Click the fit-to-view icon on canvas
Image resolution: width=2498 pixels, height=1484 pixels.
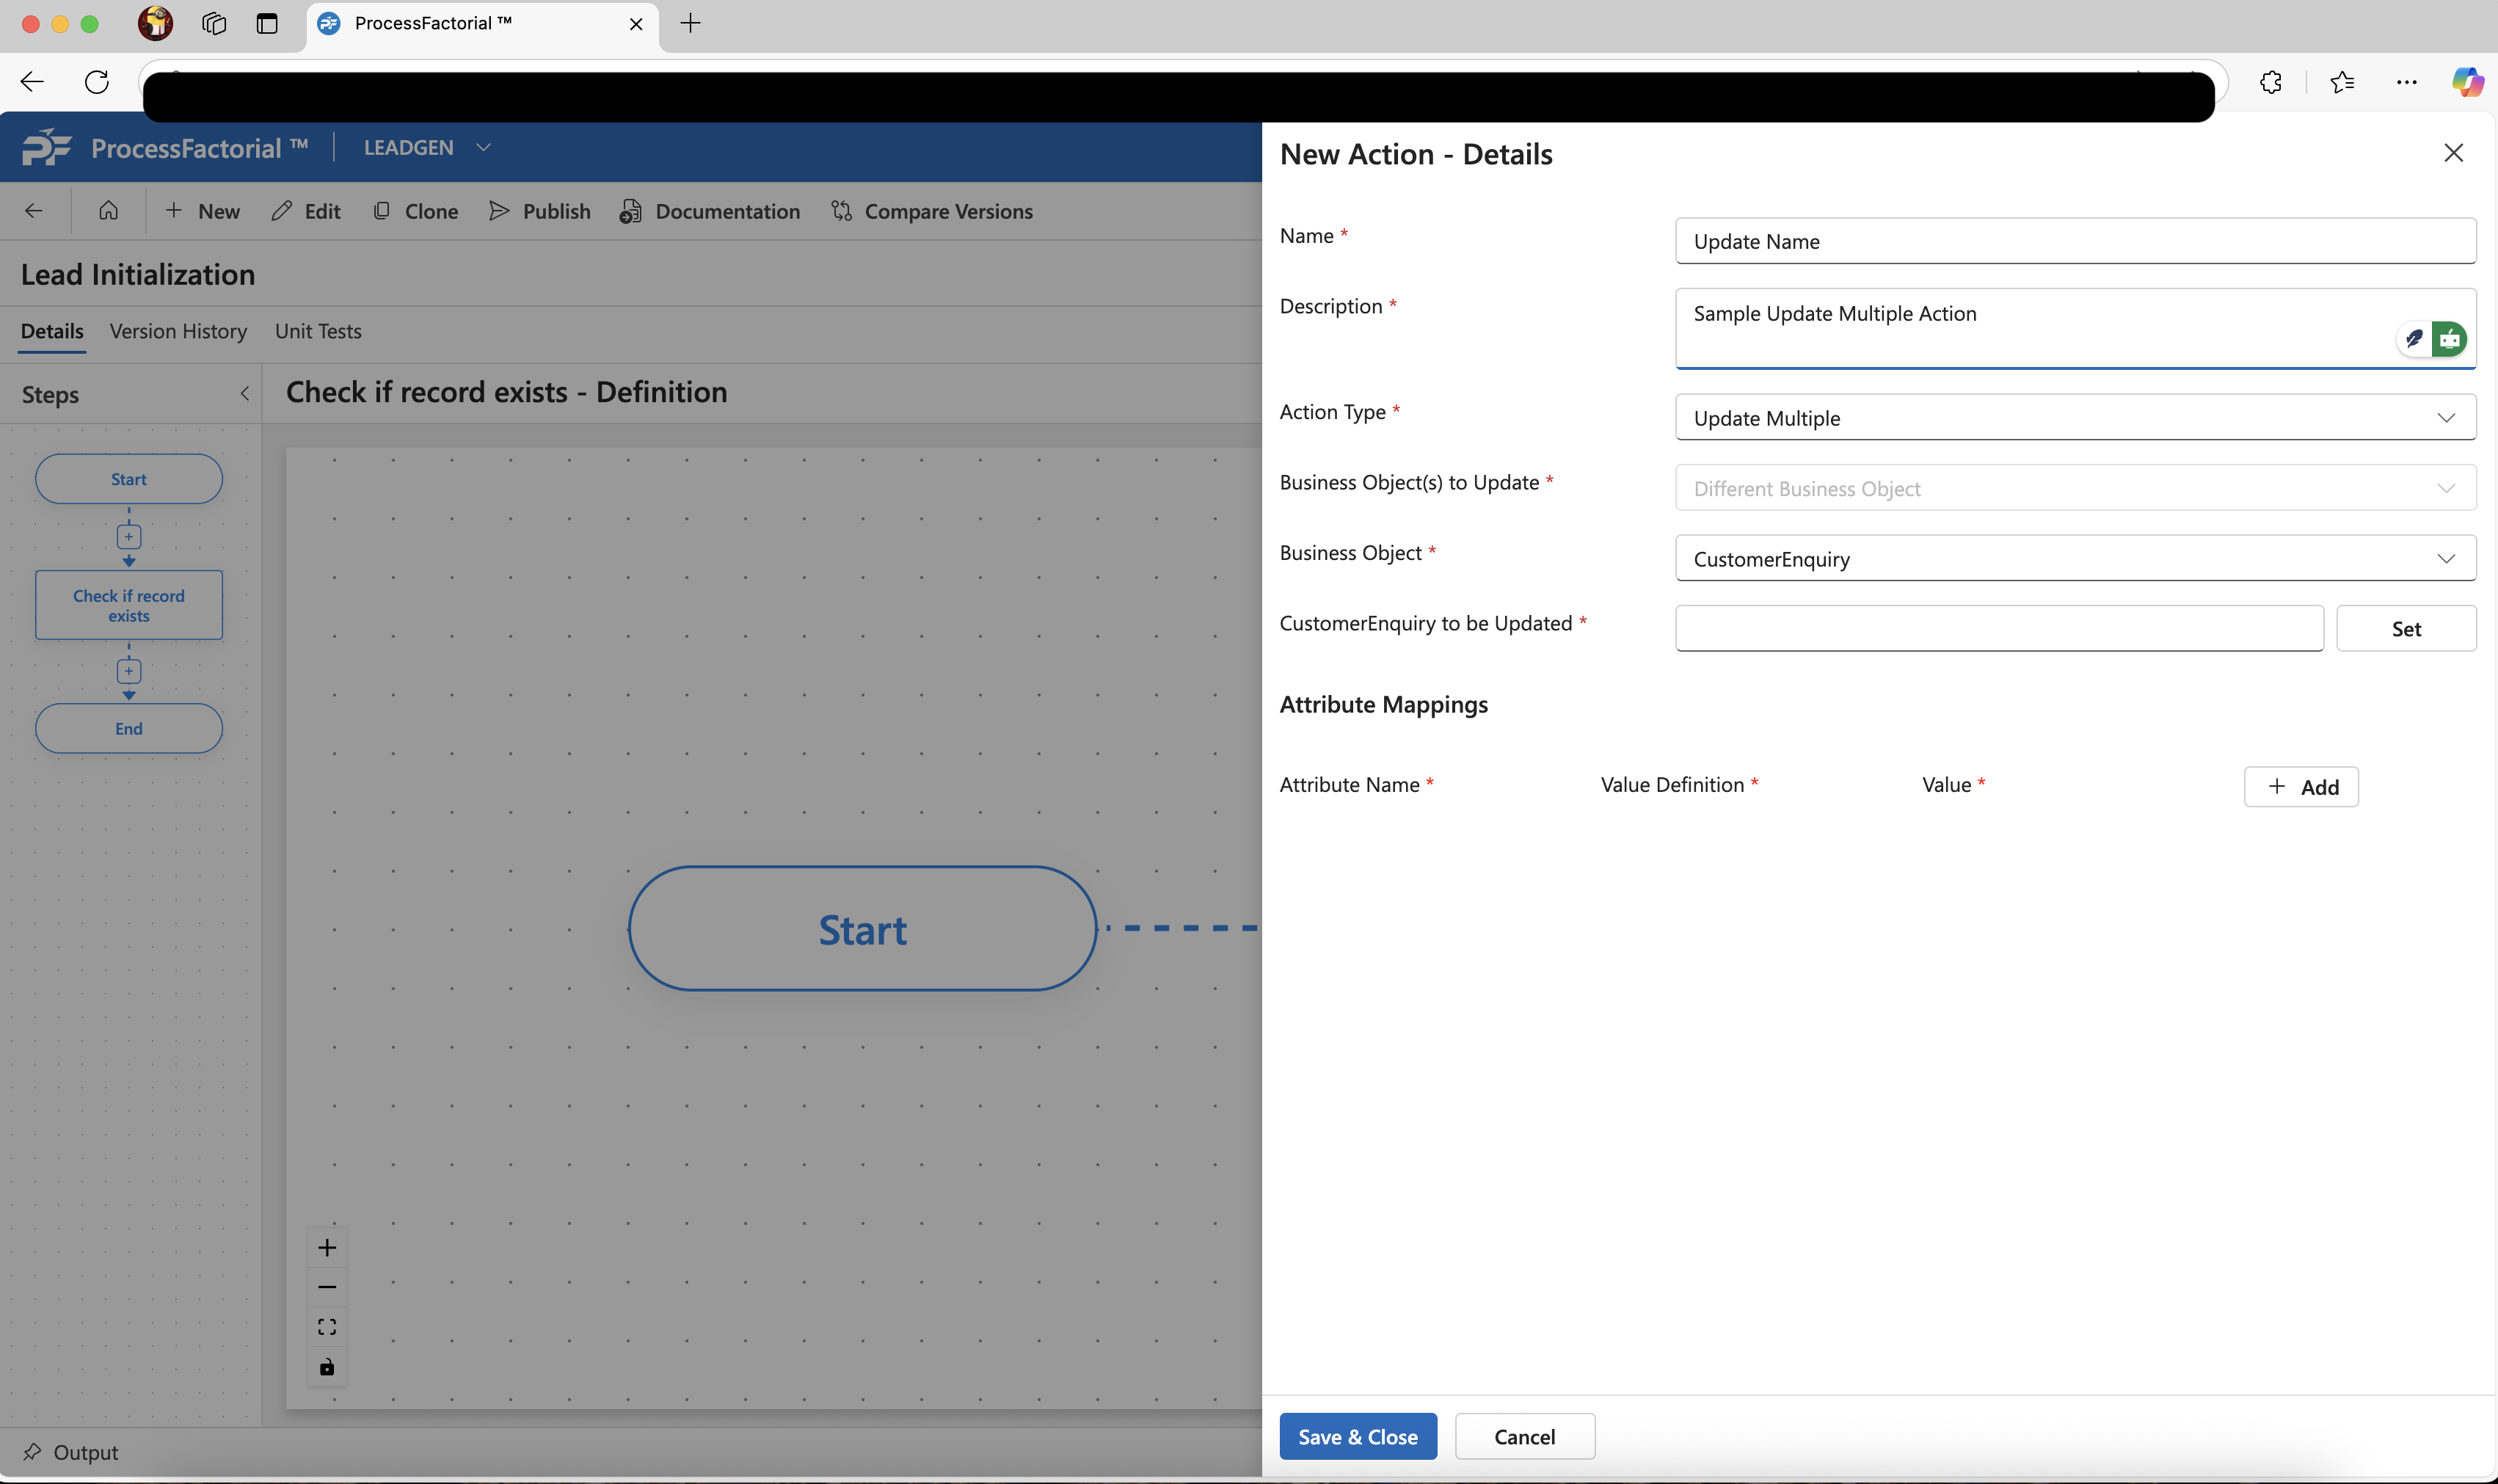327,1327
